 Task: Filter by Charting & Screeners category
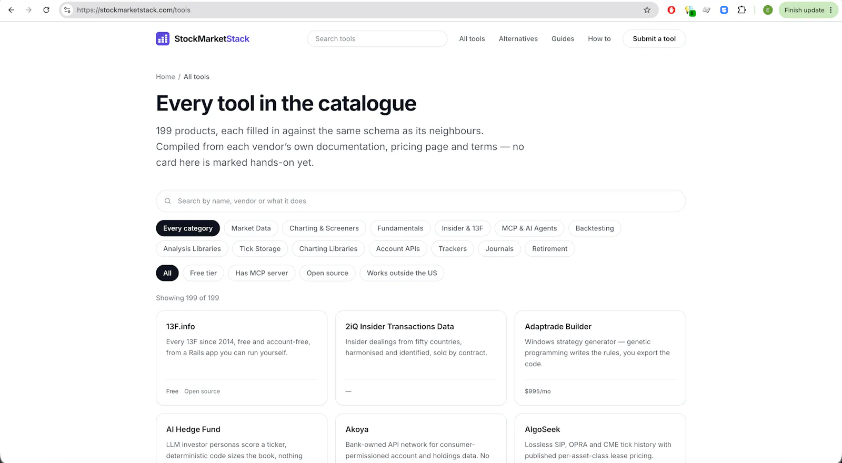click(324, 228)
